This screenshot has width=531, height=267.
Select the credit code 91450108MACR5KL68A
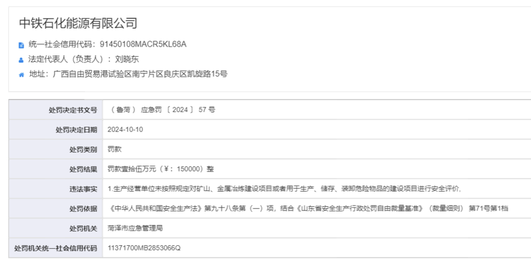coord(143,44)
